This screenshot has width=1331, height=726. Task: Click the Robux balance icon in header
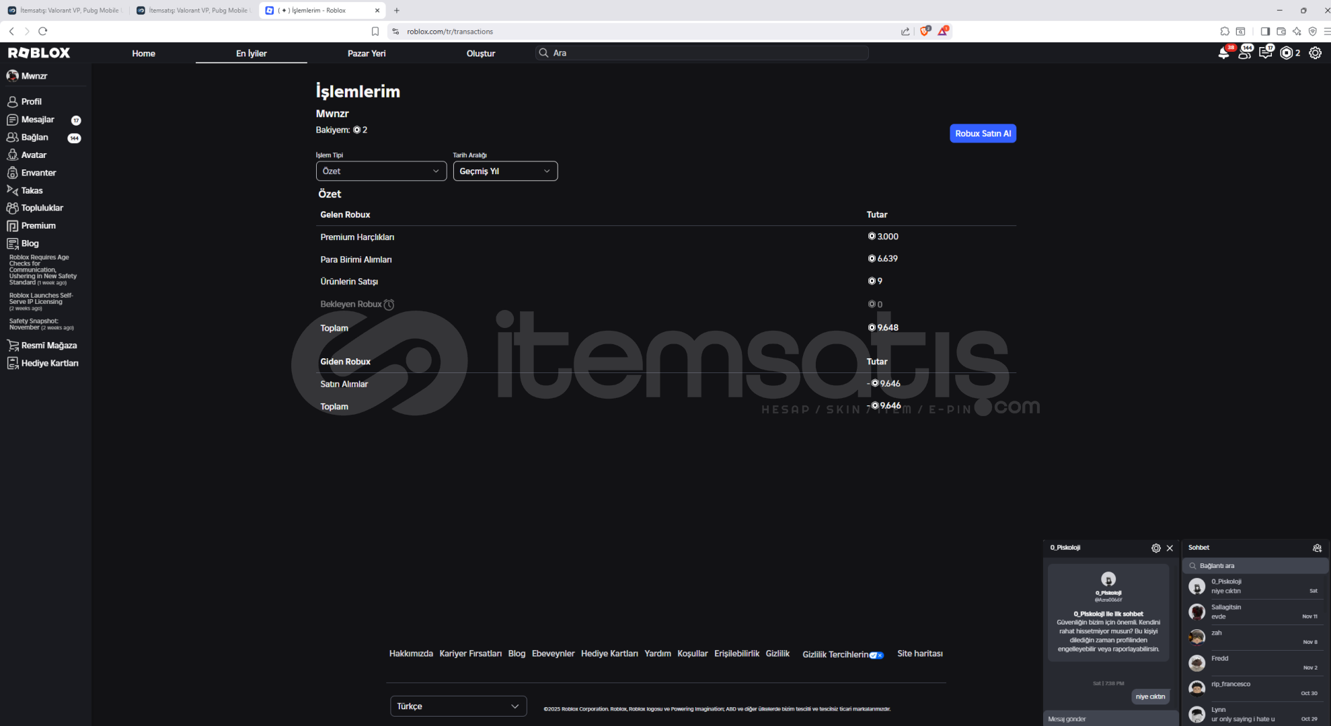[x=1287, y=53]
